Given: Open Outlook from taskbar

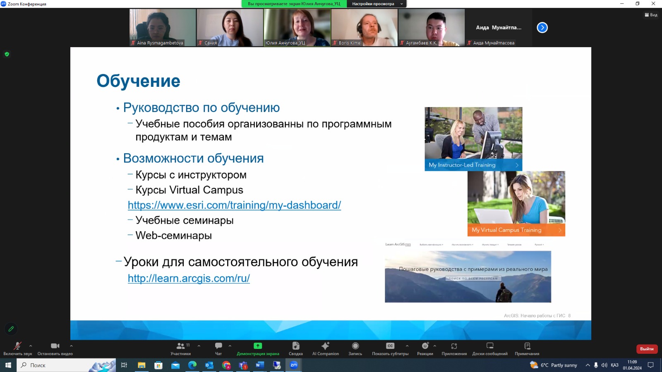Looking at the screenshot, I should (x=209, y=365).
